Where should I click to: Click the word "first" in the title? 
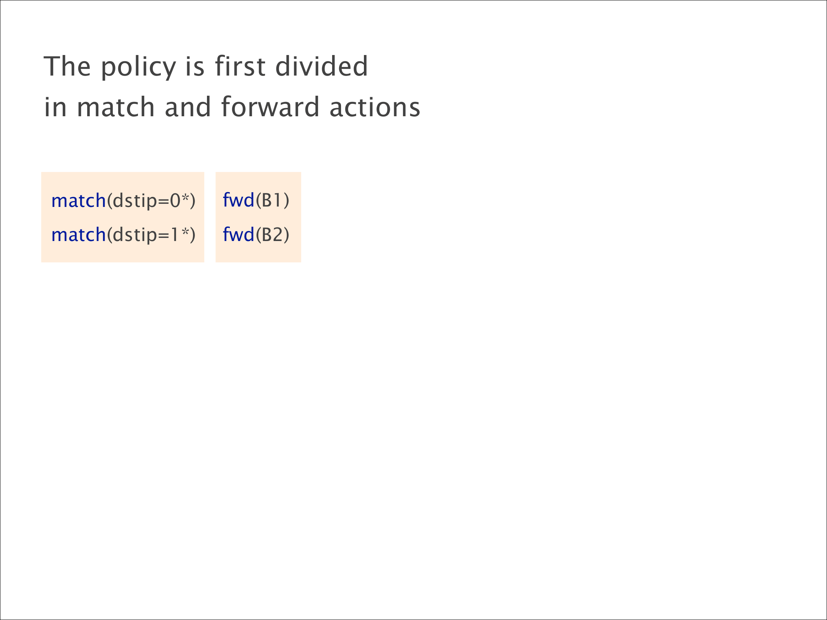tap(240, 67)
